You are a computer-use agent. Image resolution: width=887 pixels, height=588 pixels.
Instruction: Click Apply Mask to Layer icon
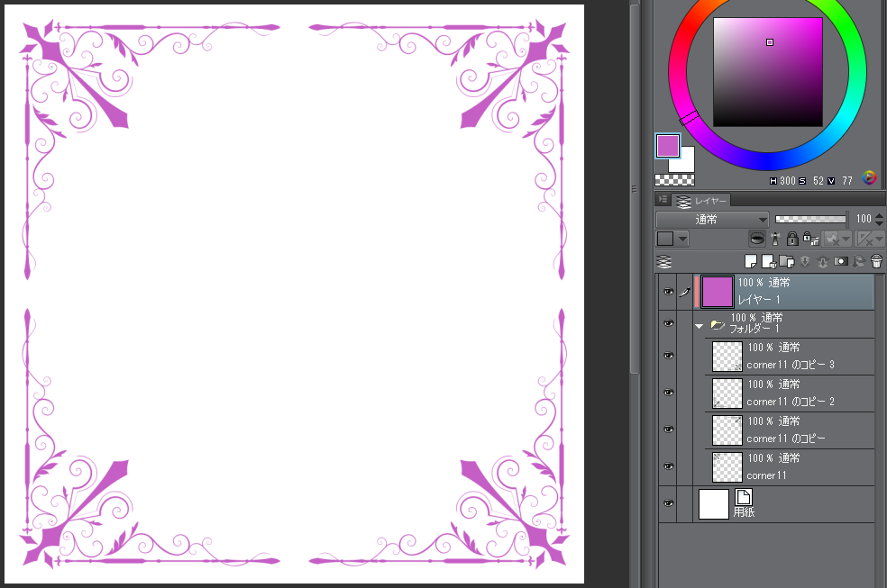(859, 261)
